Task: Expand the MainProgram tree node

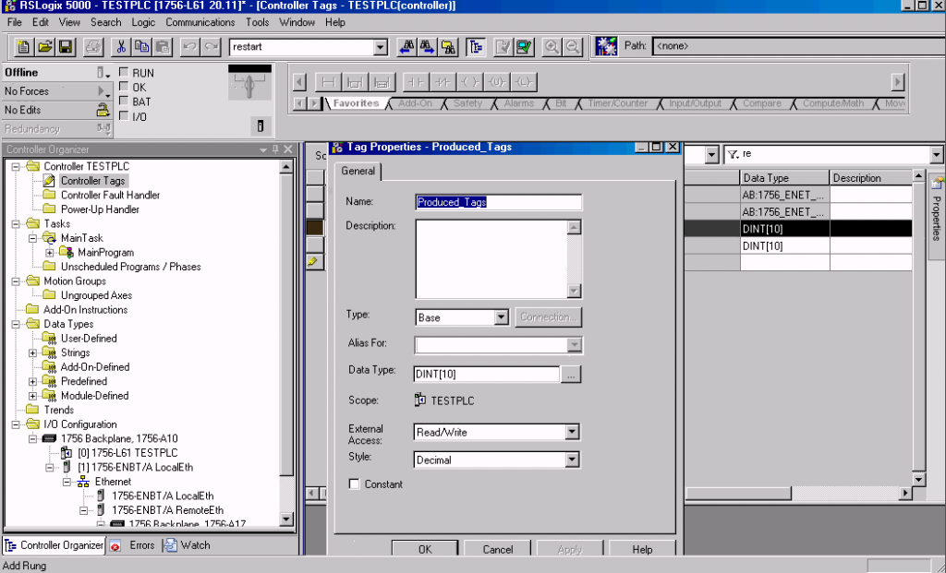Action: pos(49,252)
